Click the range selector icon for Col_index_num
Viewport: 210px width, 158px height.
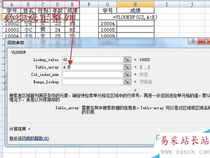click(x=127, y=75)
